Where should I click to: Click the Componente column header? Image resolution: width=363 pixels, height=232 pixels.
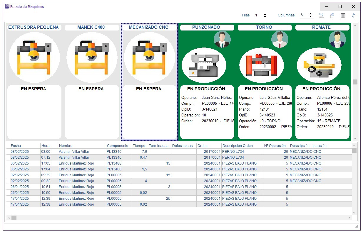coord(118,146)
